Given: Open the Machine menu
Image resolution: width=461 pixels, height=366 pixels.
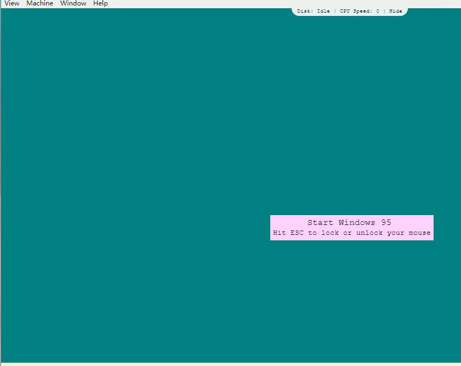Looking at the screenshot, I should (39, 3).
